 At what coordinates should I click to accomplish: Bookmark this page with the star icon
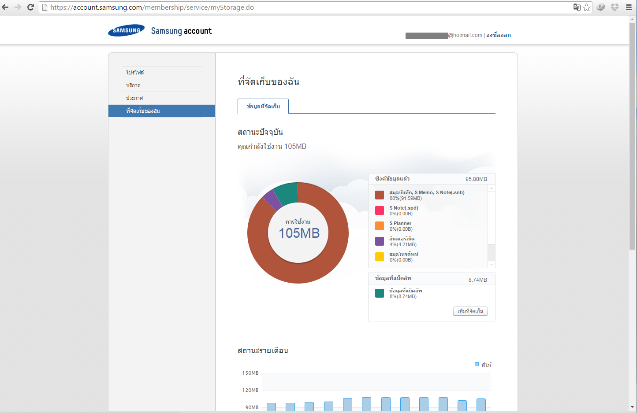(586, 7)
